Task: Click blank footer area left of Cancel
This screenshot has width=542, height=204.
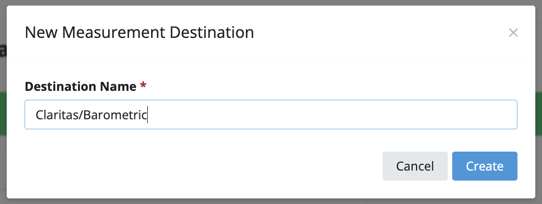Action: click(x=193, y=166)
